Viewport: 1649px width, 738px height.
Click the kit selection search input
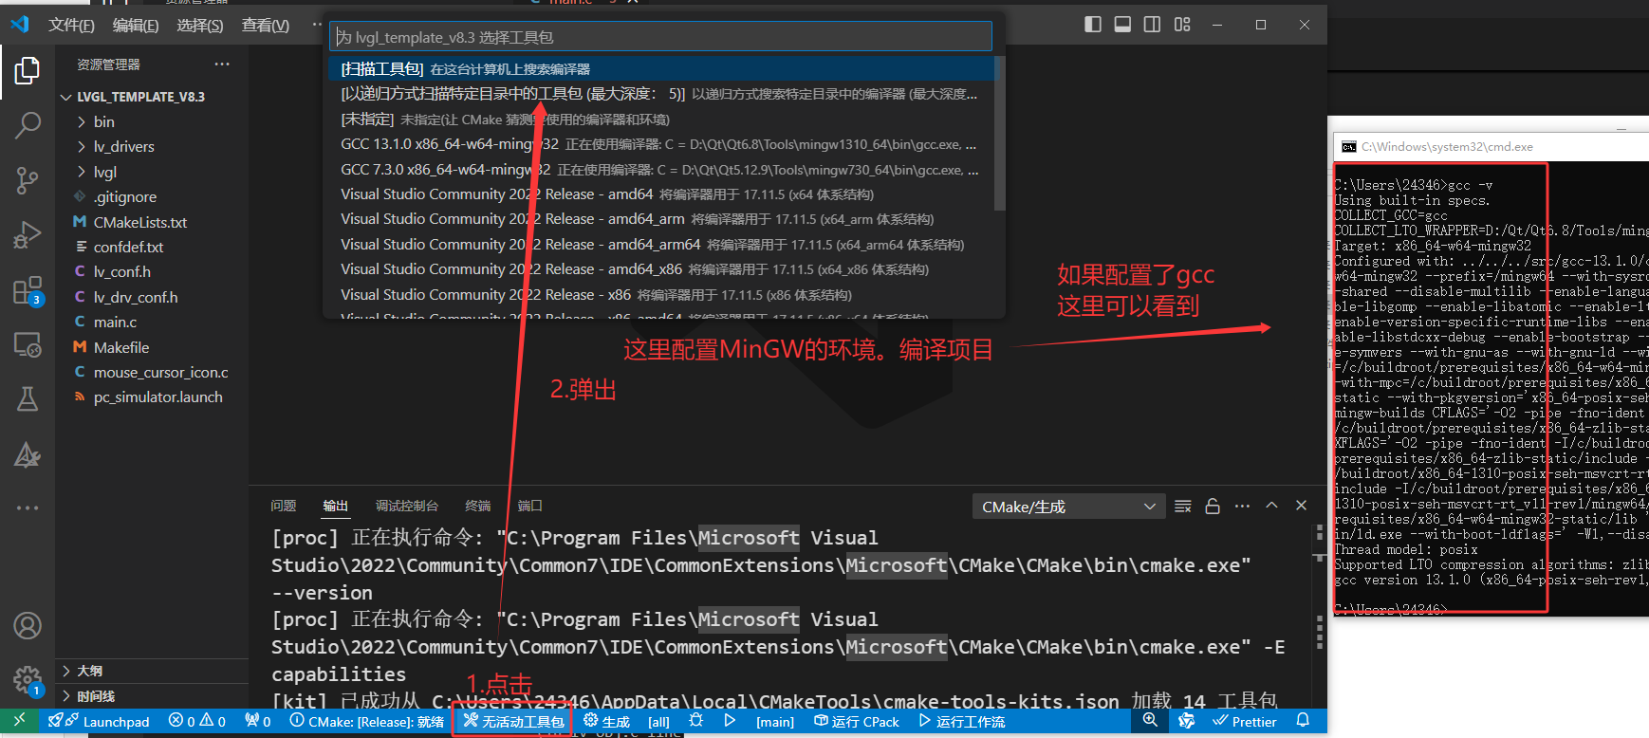[660, 37]
